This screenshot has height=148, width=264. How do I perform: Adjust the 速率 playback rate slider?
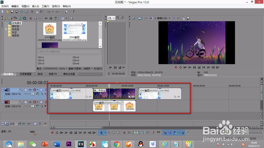tap(32, 131)
